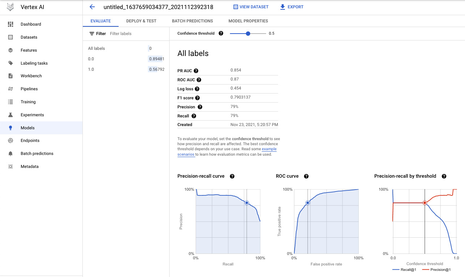This screenshot has width=465, height=277.
Task: Open the Features page
Action: pyautogui.click(x=29, y=50)
